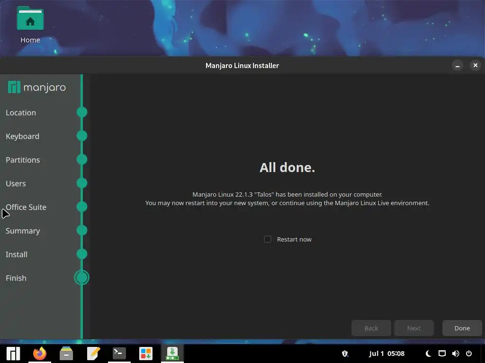Screen dimensions: 485x363
Task: Click the All done. heading
Action: (x=287, y=168)
